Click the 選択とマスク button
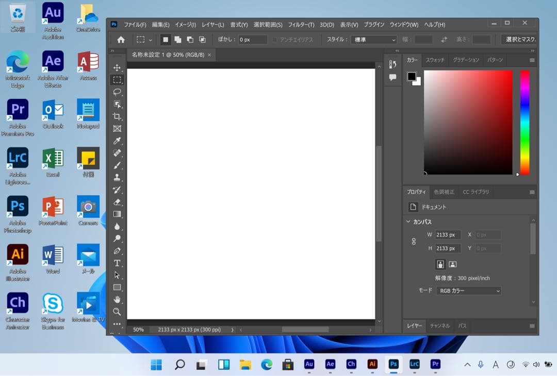Image resolution: width=557 pixels, height=376 pixels. [520, 40]
